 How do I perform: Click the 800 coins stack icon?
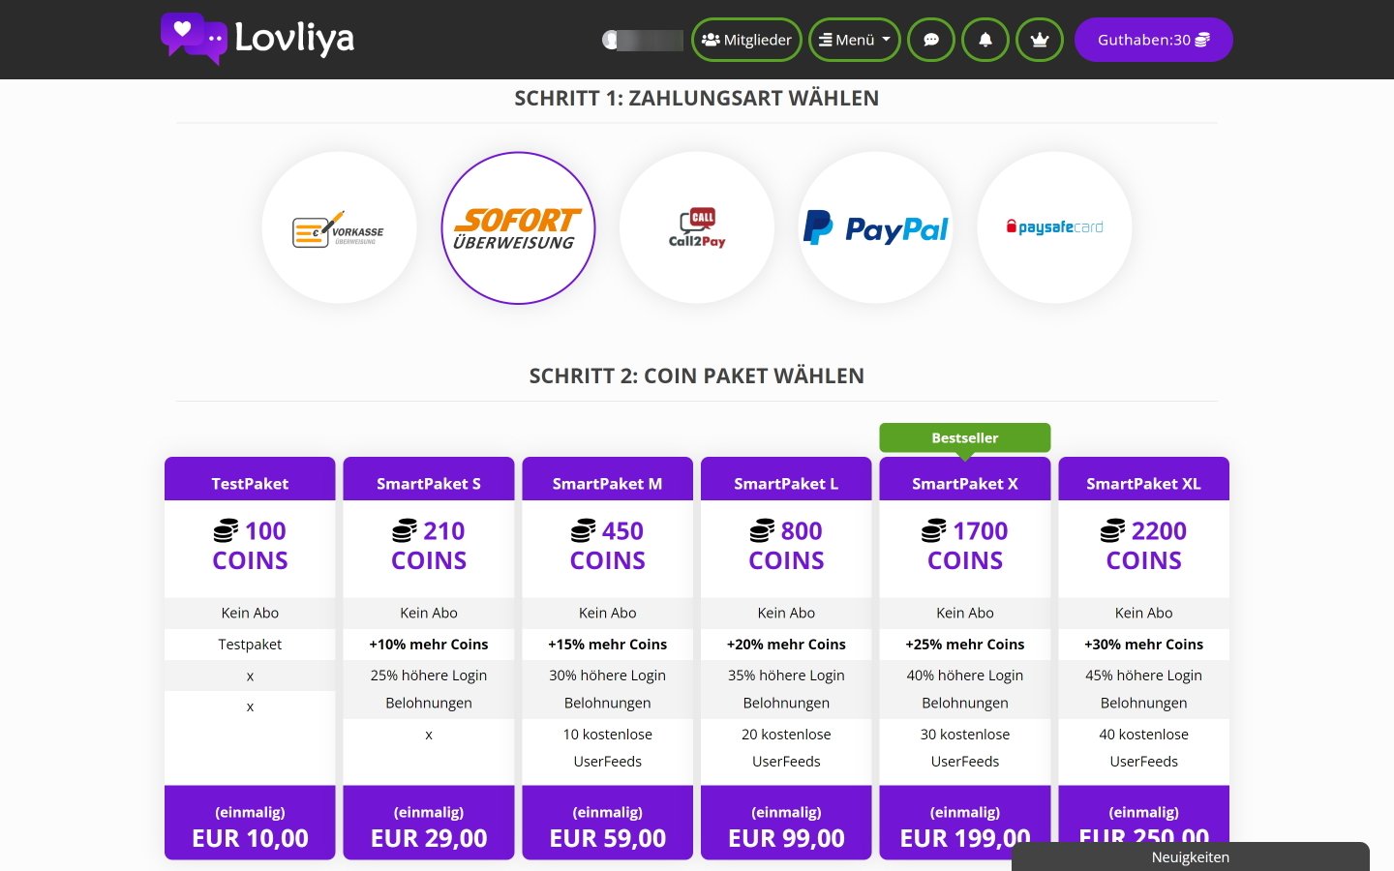click(762, 531)
